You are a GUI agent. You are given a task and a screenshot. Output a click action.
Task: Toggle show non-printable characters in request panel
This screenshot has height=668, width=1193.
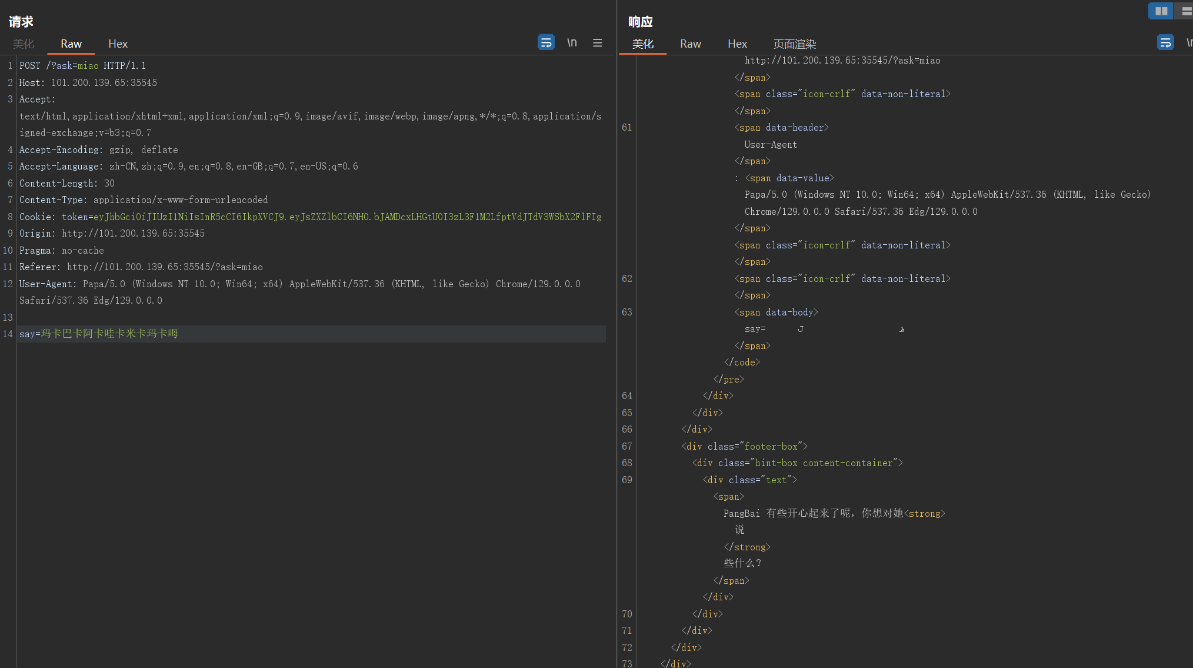click(x=572, y=42)
